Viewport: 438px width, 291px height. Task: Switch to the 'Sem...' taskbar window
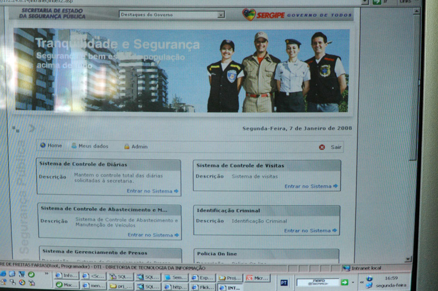coord(176,277)
